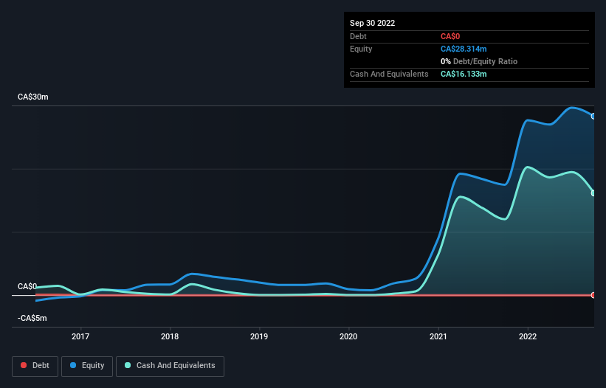Click the blue Equity legend dot
Image resolution: width=606 pixels, height=388 pixels.
click(x=73, y=365)
